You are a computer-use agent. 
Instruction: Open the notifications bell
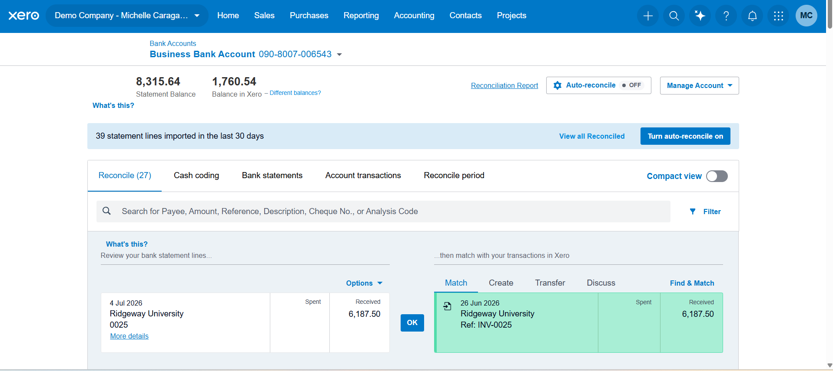point(752,16)
